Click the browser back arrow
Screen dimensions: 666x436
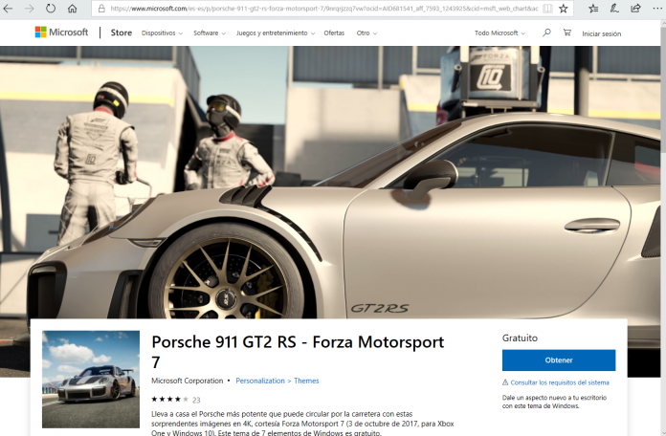click(11, 9)
